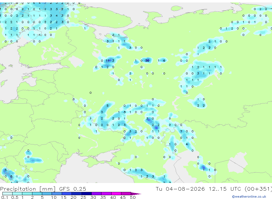Viewport: 272px width, 199px height.
Task: Click the weatheronline.co.uk link
Action: point(249,197)
